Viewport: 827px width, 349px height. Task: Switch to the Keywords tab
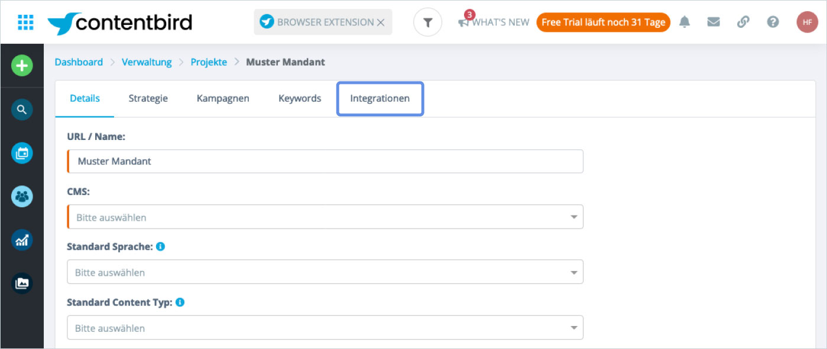coord(300,99)
